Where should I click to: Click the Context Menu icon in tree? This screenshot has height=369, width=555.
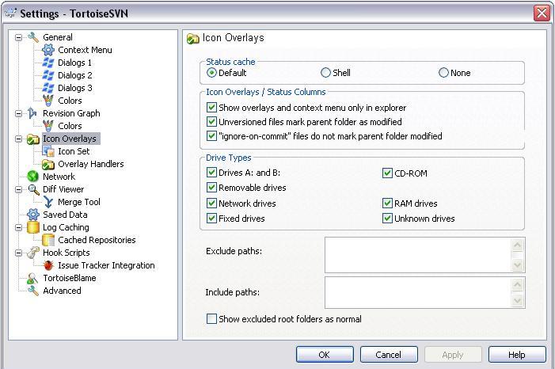48,50
